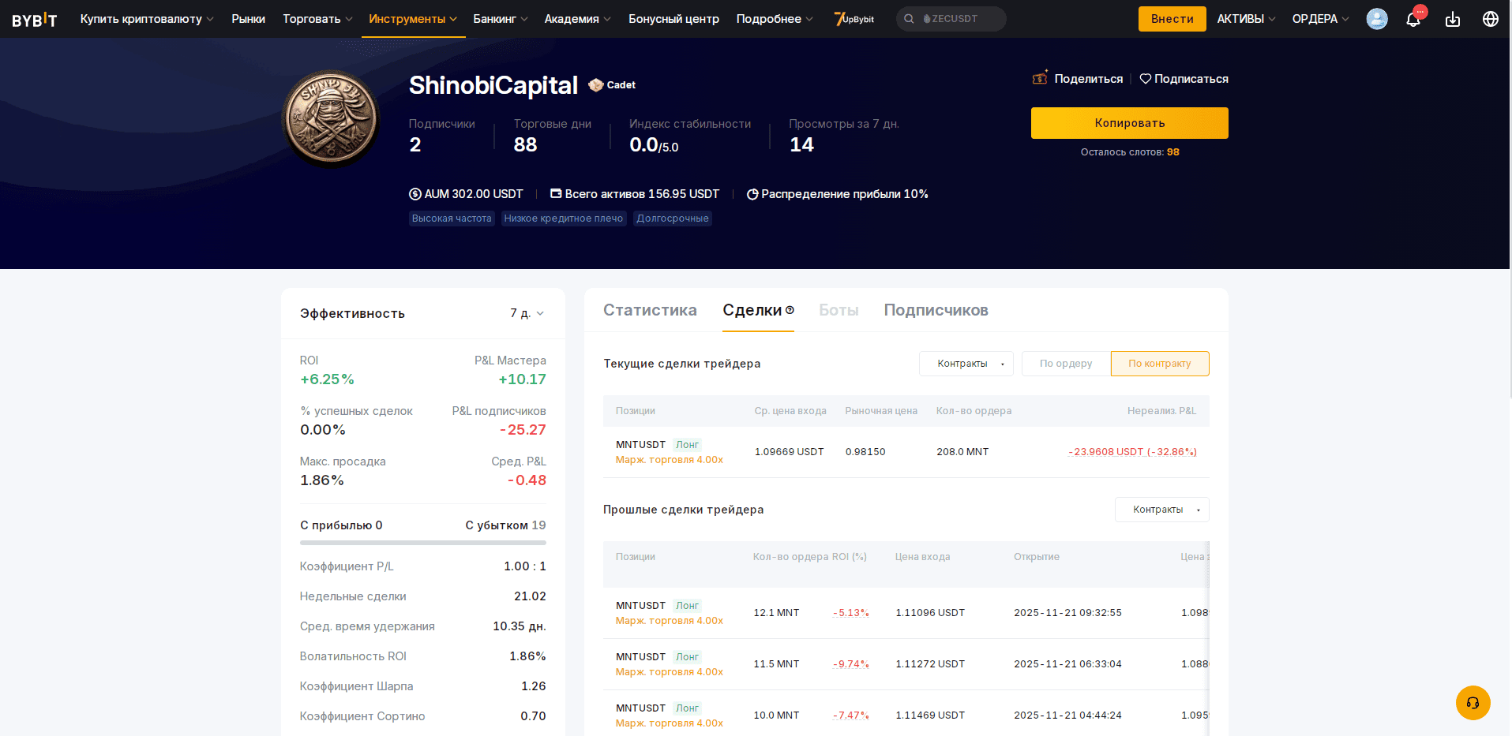This screenshot has height=736, width=1512.
Task: Open the Бонусный центр menu item
Action: pyautogui.click(x=673, y=19)
